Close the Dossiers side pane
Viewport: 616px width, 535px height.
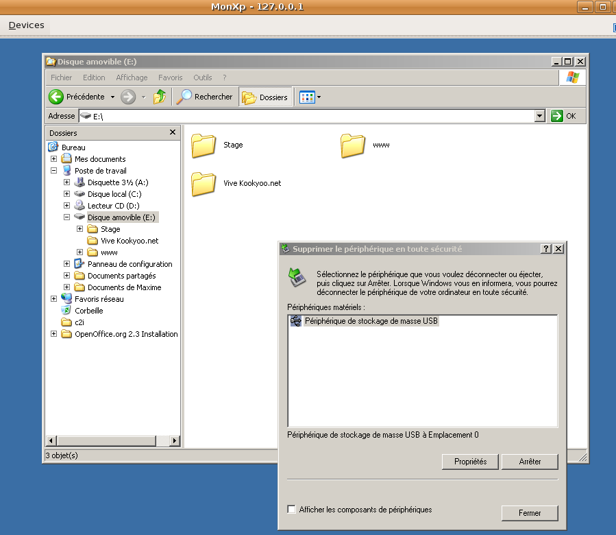click(173, 132)
